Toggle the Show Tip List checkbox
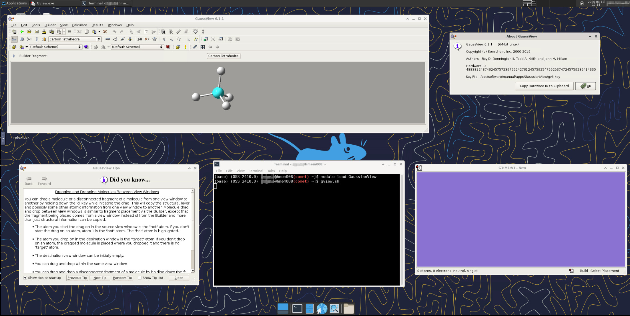 (x=140, y=278)
